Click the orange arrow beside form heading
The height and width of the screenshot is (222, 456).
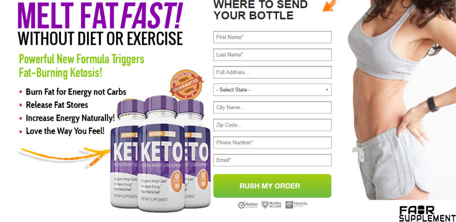[x=329, y=5]
